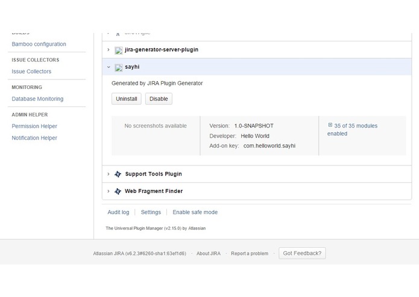
Task: Click the MONITORING section heading
Action: (27, 87)
